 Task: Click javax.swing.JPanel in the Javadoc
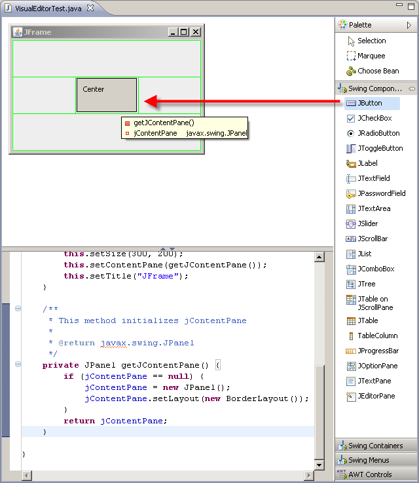147,343
